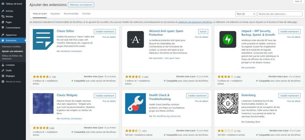
Task: Install Classic Widgets with Installer maintenant
Action: (105, 95)
